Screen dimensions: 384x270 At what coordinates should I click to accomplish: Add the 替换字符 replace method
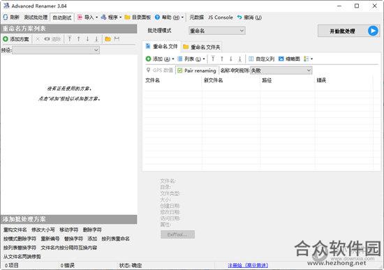click(x=73, y=239)
